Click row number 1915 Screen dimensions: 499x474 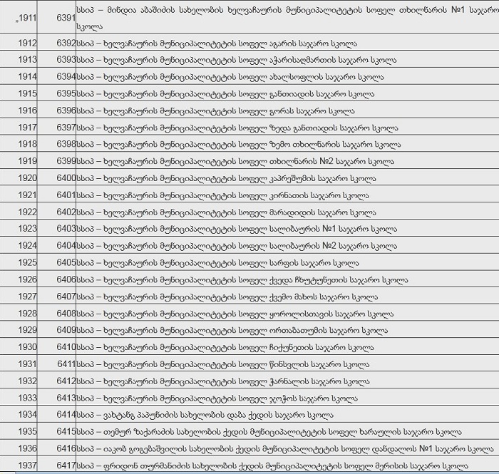[27, 93]
